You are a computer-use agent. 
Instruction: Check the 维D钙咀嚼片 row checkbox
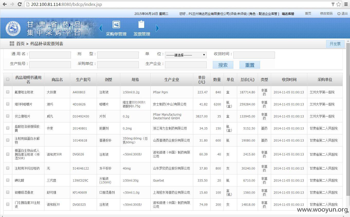point(8,104)
